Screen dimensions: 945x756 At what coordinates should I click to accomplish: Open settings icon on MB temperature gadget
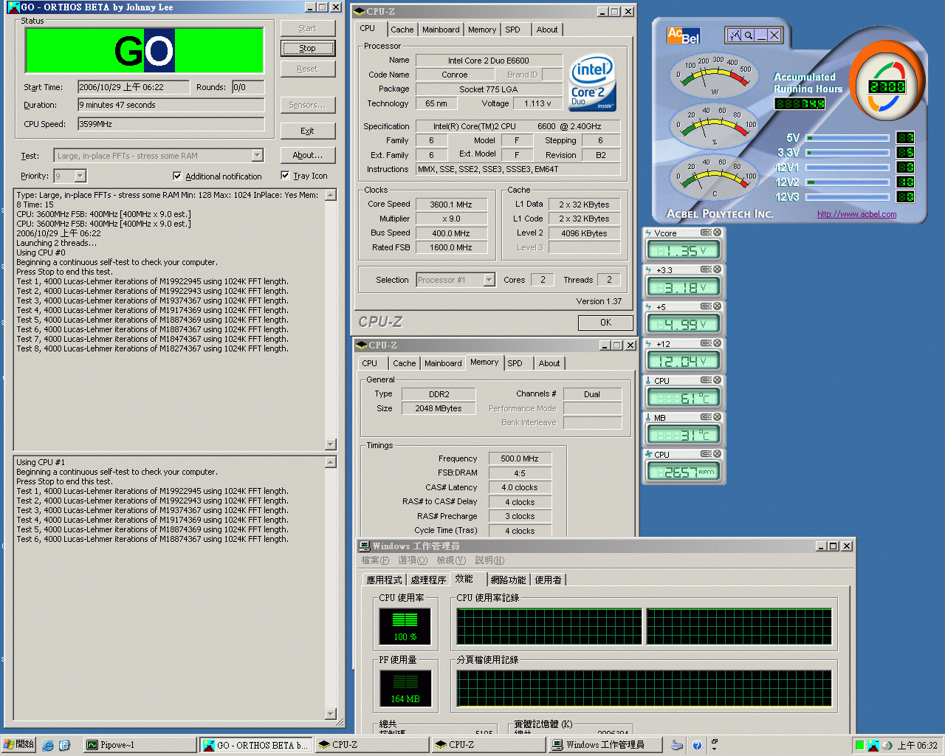pyautogui.click(x=706, y=417)
